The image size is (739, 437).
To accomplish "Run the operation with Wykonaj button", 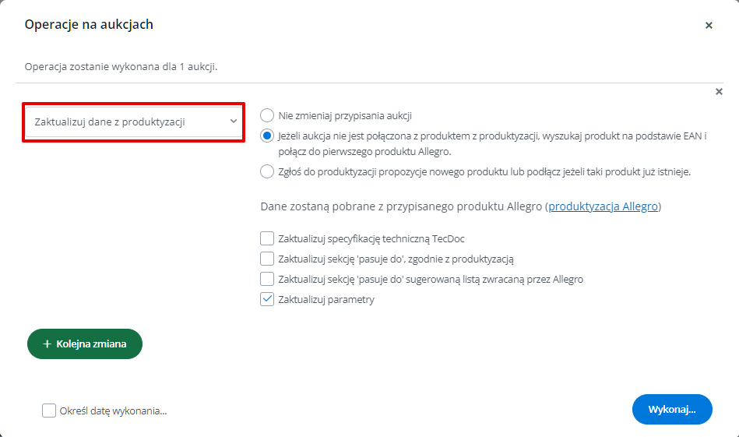I will tap(672, 409).
